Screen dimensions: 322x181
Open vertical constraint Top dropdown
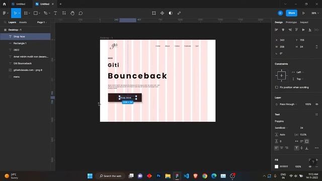300,79
